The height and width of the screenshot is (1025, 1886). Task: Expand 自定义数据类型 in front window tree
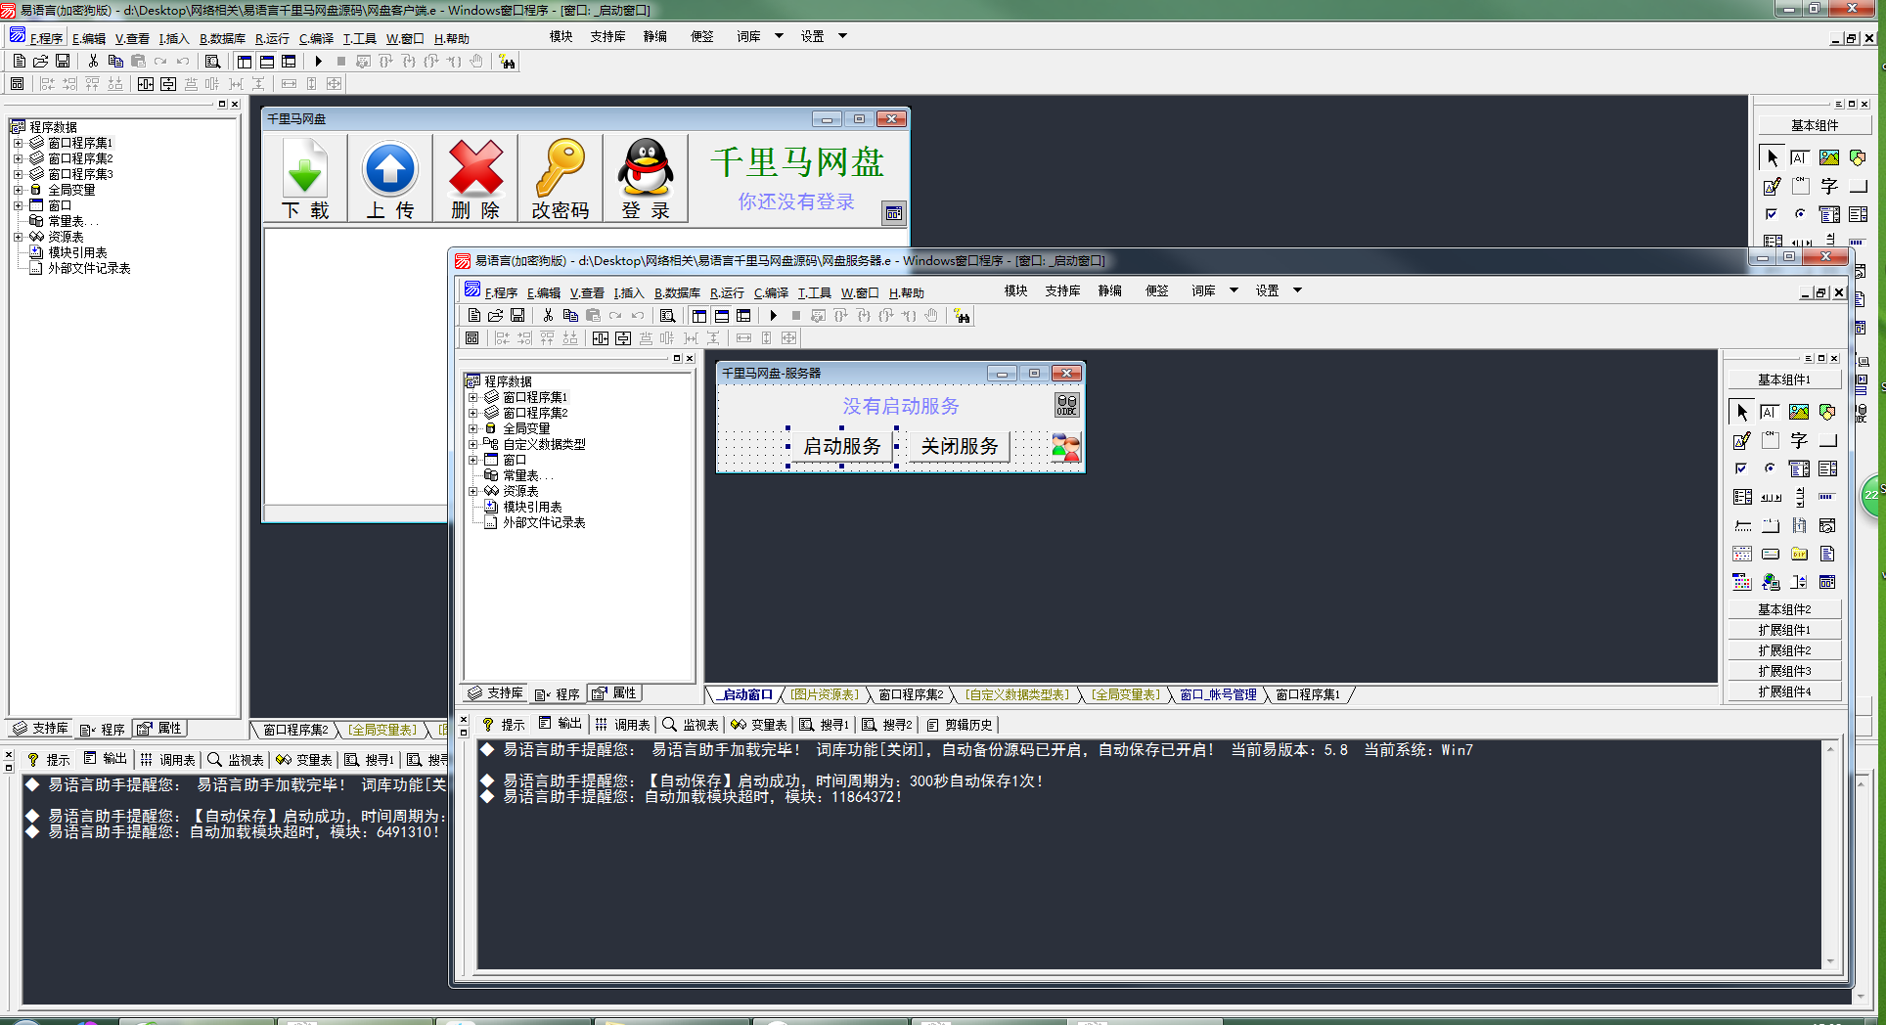(473, 444)
